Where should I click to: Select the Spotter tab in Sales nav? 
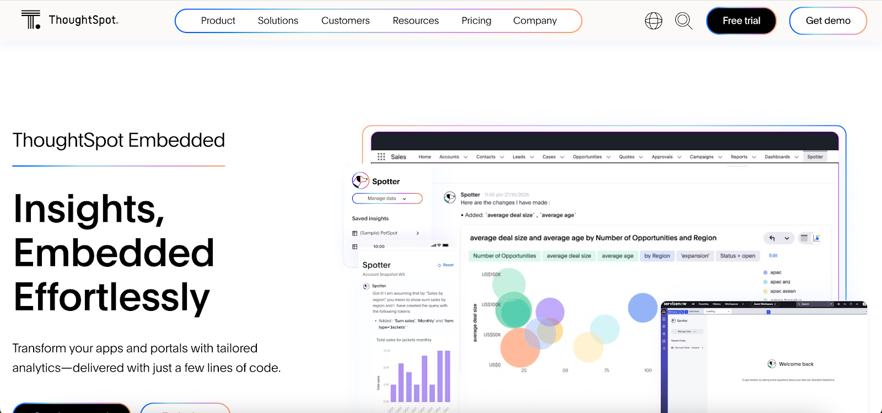(815, 157)
